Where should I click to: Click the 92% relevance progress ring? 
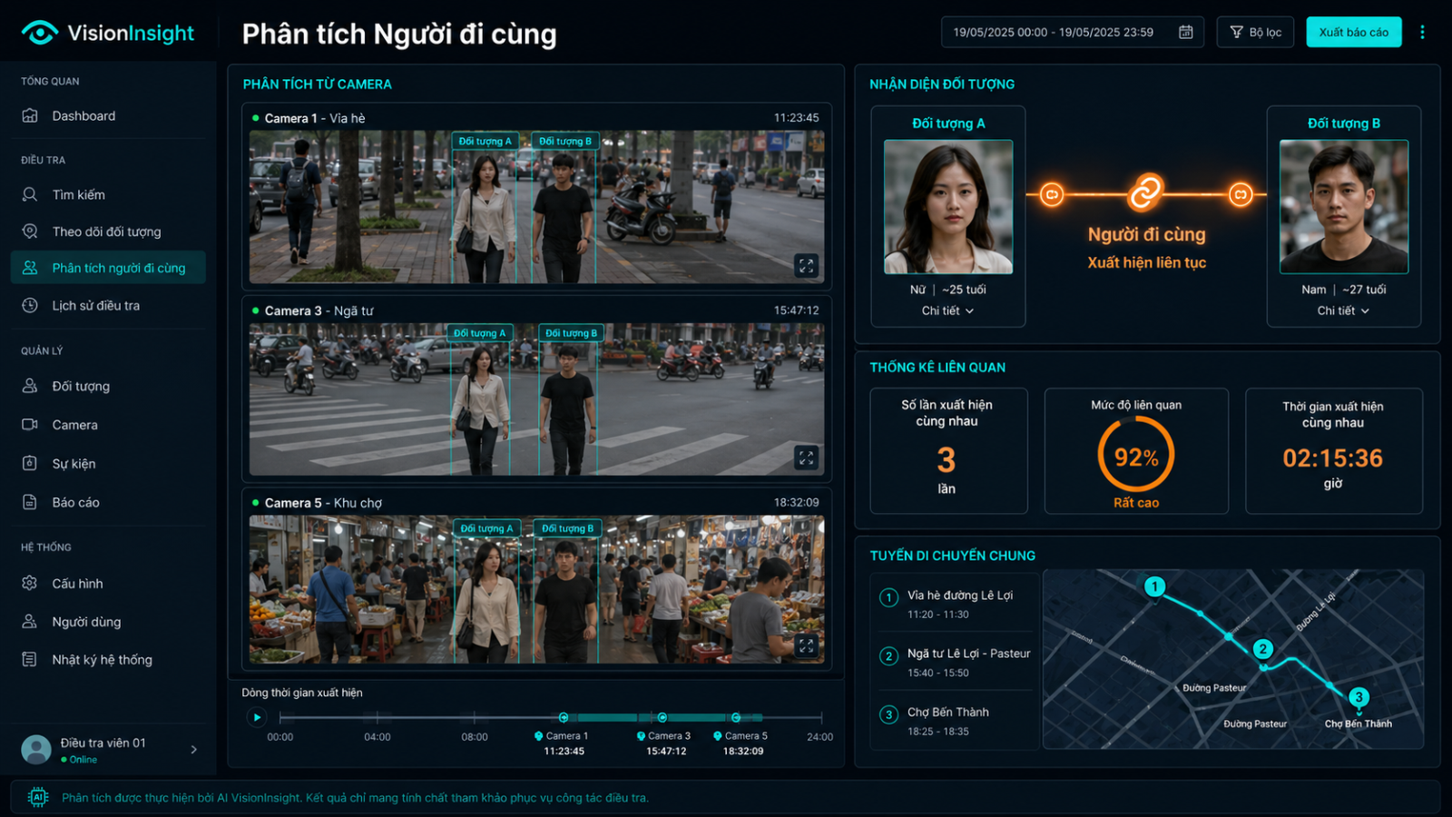[x=1136, y=455]
